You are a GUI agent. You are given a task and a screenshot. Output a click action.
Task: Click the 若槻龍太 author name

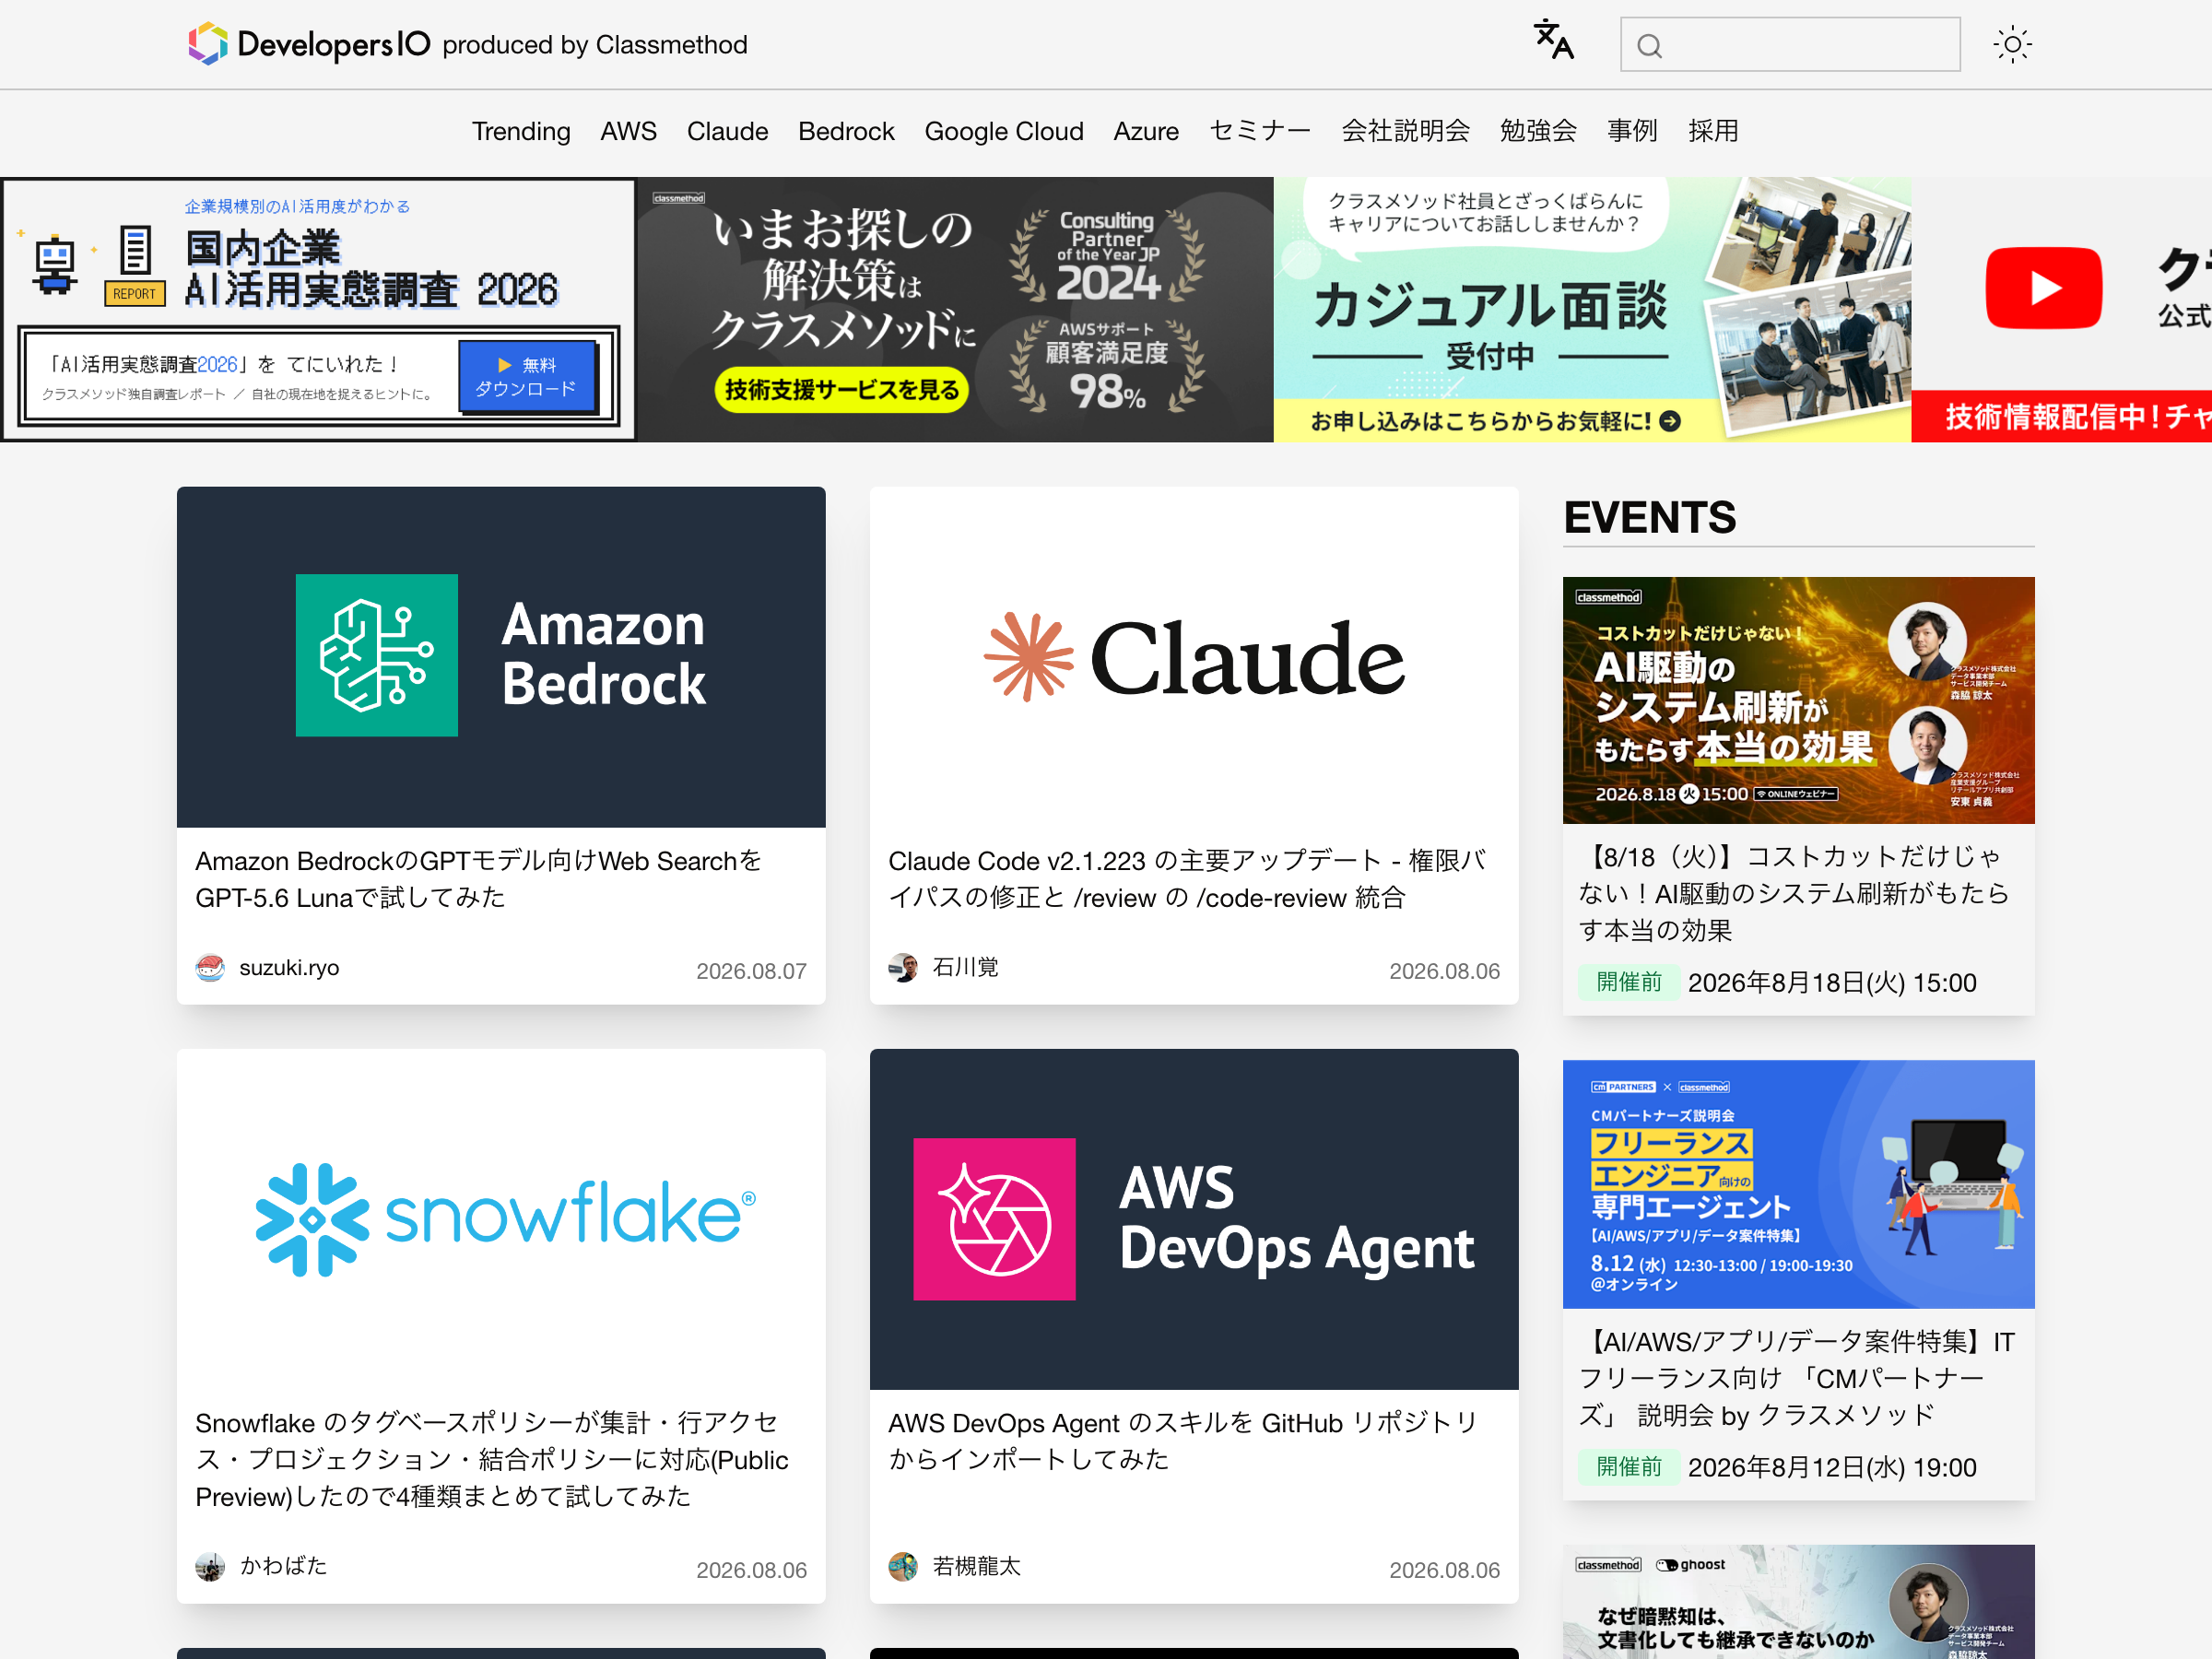[x=976, y=1566]
